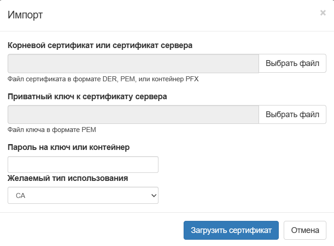
Task: Click the DER, PEM, PFX format hint text
Action: pyautogui.click(x=103, y=79)
